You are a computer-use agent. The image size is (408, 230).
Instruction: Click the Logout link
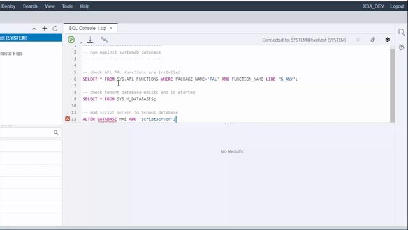point(397,6)
